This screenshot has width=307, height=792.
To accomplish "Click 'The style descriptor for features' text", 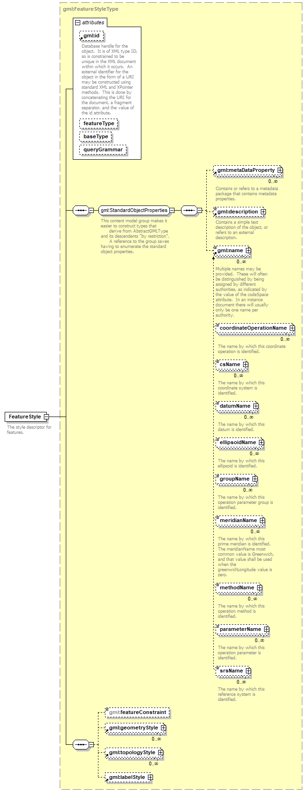I will pos(29,430).
